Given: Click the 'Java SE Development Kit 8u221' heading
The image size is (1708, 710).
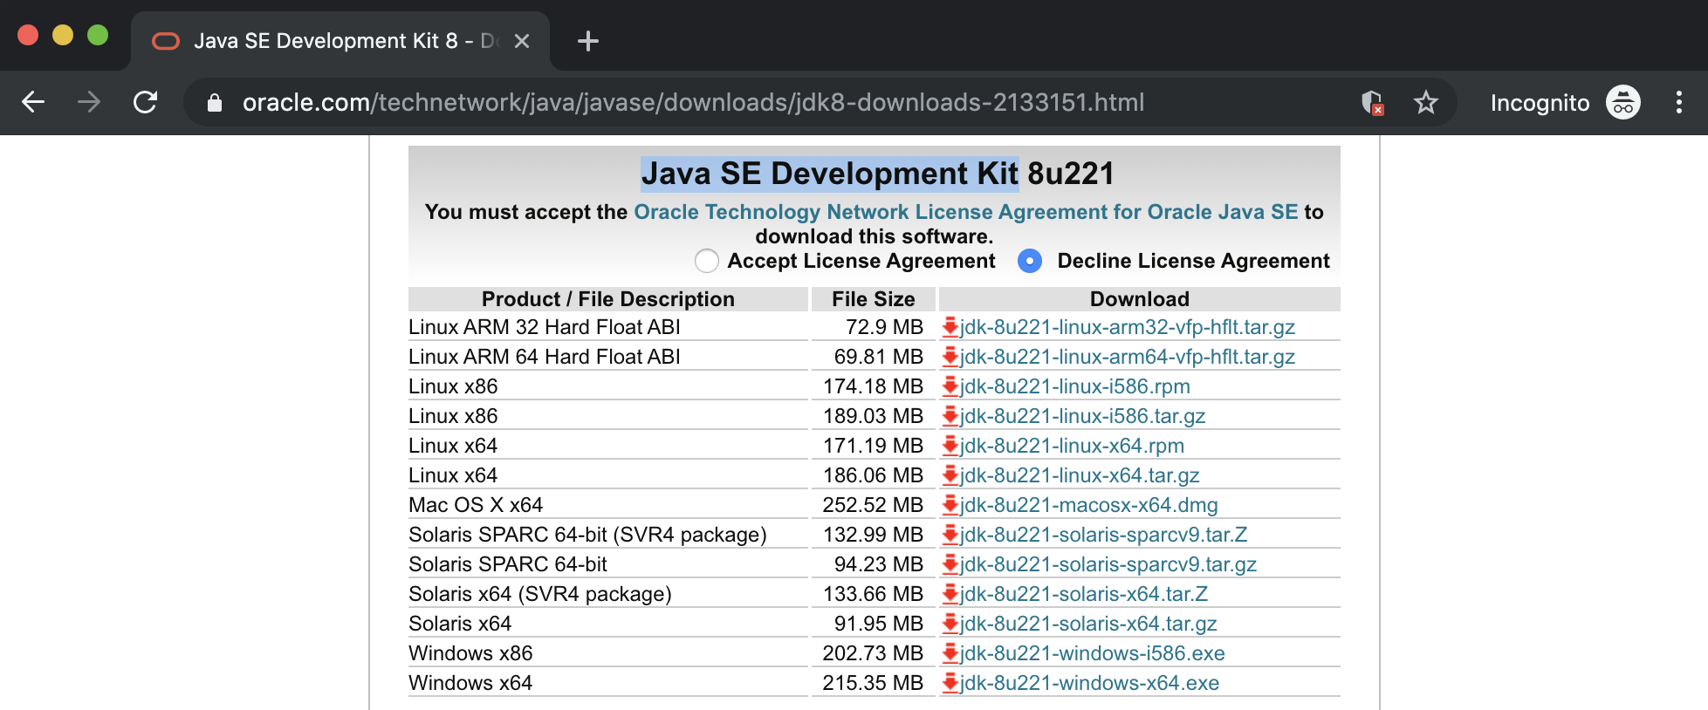Looking at the screenshot, I should (877, 174).
